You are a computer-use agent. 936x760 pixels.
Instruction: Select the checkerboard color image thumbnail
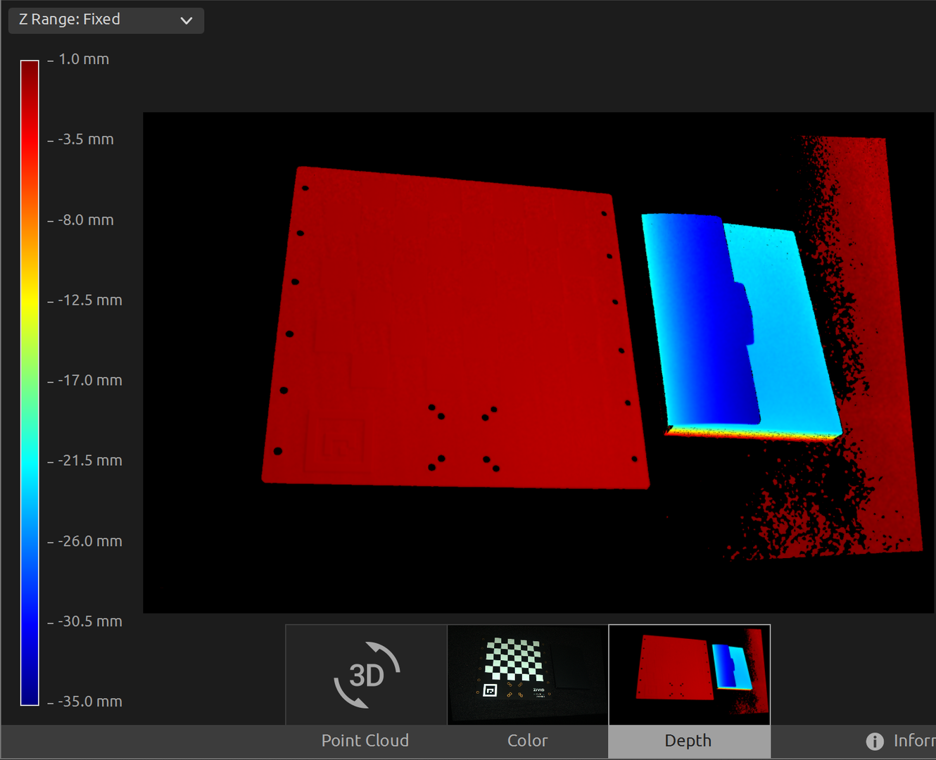[527, 674]
